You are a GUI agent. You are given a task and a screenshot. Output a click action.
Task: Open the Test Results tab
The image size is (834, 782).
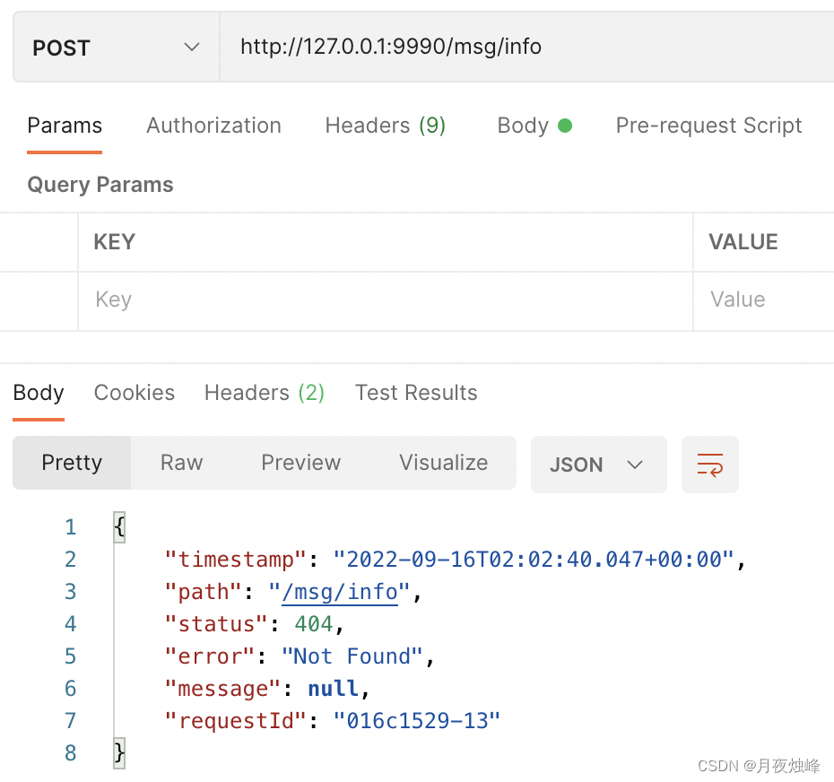click(x=416, y=393)
